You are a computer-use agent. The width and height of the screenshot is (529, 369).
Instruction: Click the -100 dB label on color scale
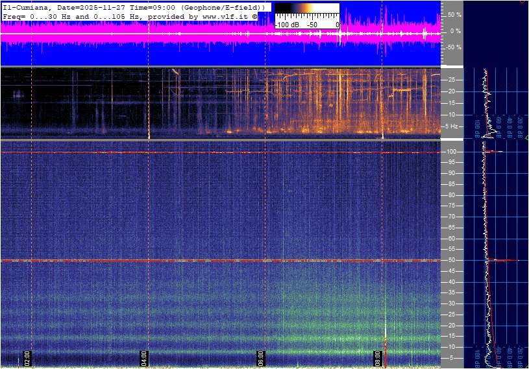coord(286,25)
